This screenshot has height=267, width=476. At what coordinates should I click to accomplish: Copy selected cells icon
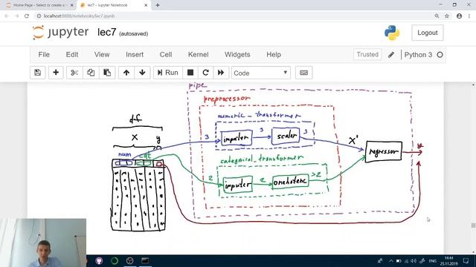click(x=91, y=73)
